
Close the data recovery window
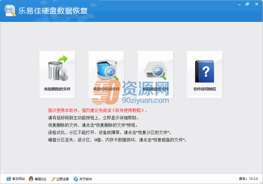[x=256, y=4]
